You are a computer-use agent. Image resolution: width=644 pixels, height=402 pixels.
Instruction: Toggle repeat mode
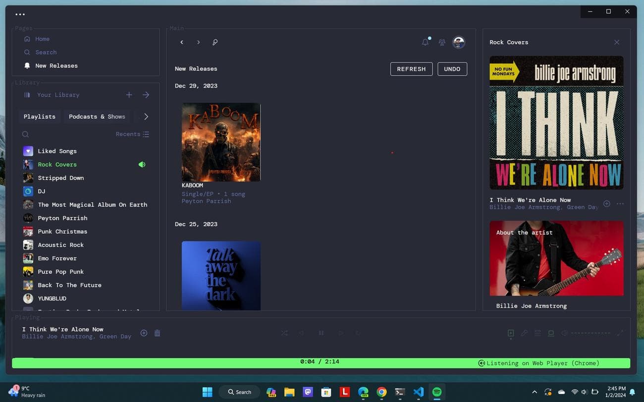pyautogui.click(x=358, y=333)
